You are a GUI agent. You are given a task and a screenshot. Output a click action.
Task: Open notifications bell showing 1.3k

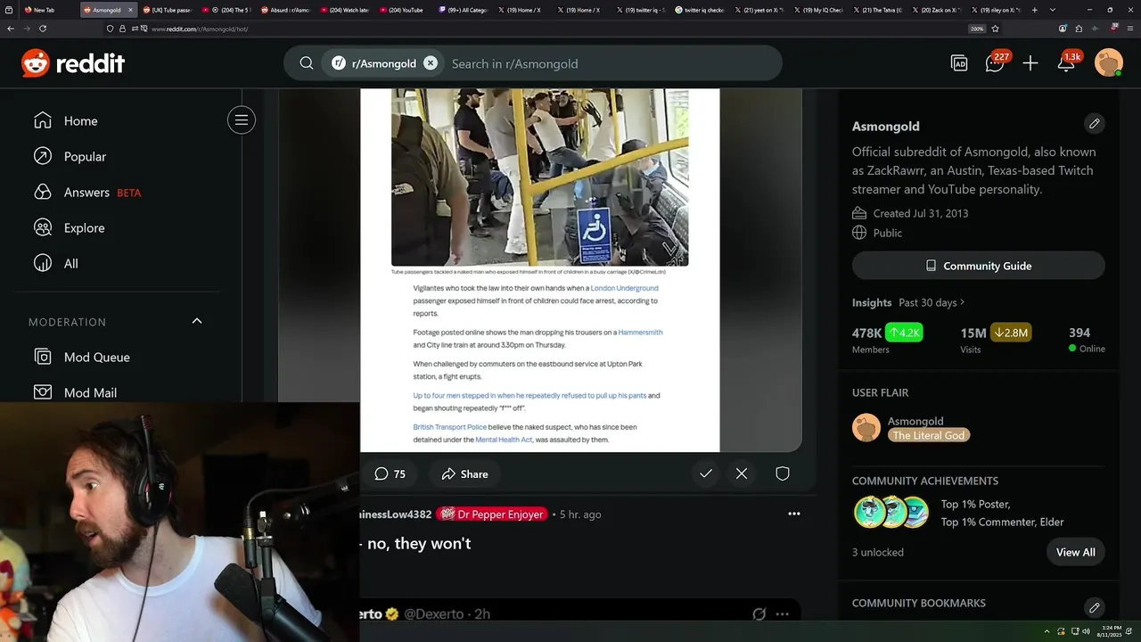tap(1067, 63)
